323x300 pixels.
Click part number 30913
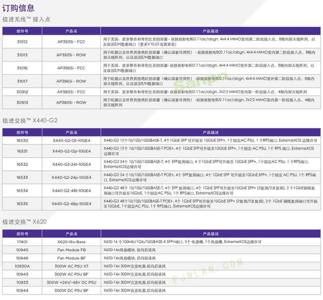(x=22, y=102)
